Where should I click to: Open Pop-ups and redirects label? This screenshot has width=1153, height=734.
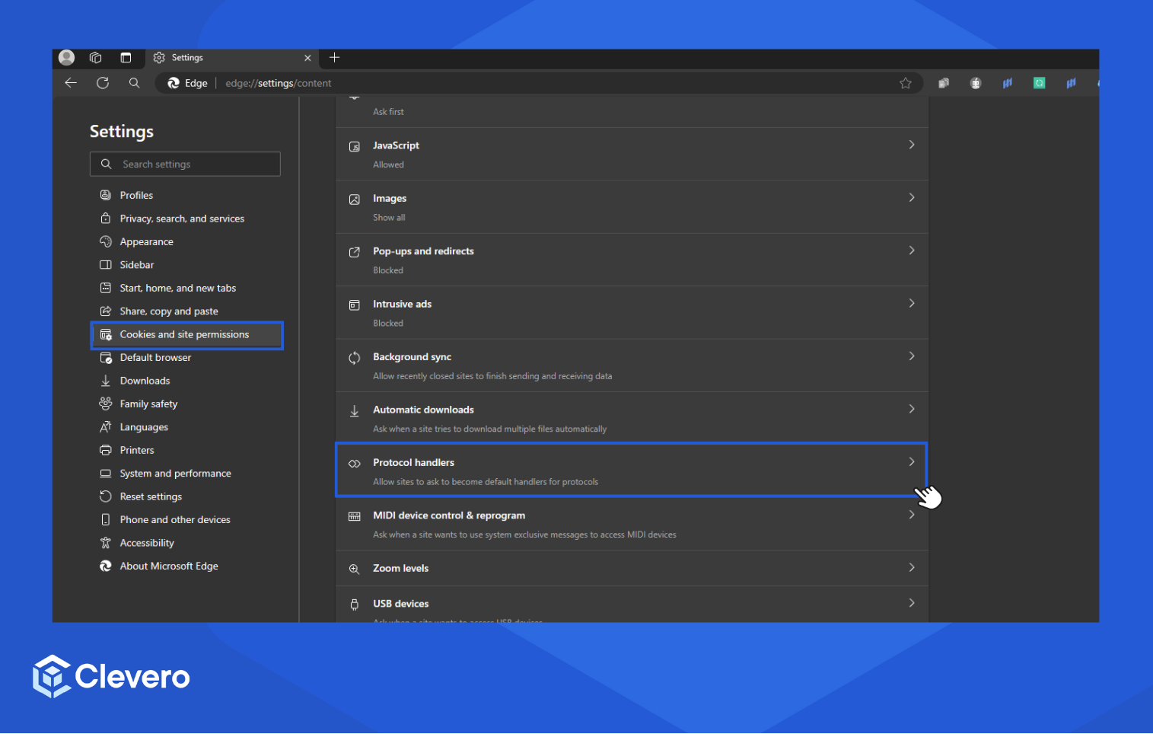click(x=423, y=251)
